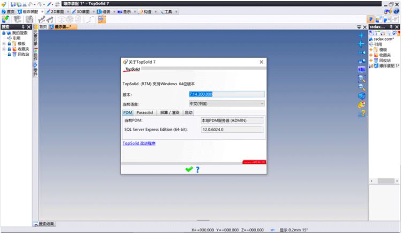
Task: Switch to the Parasolid tab
Action: [145, 112]
